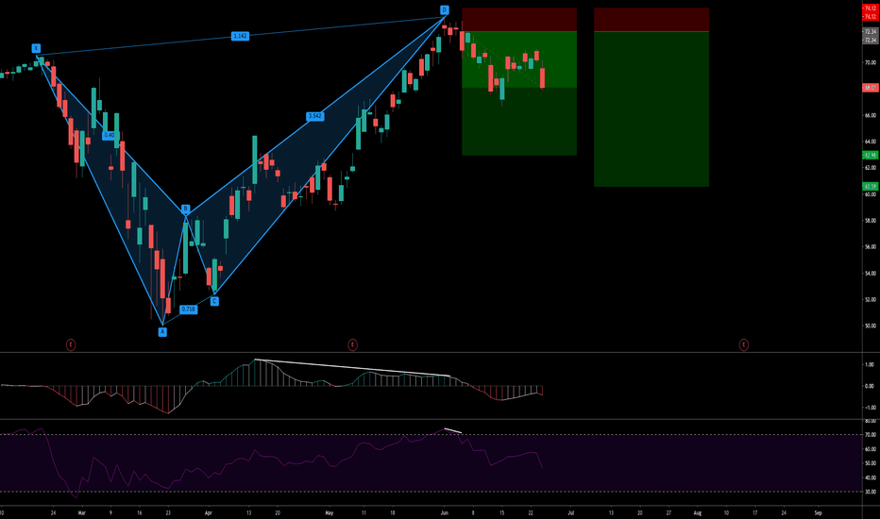Click the B point label of the pattern
The image size is (880, 519).
pos(185,209)
